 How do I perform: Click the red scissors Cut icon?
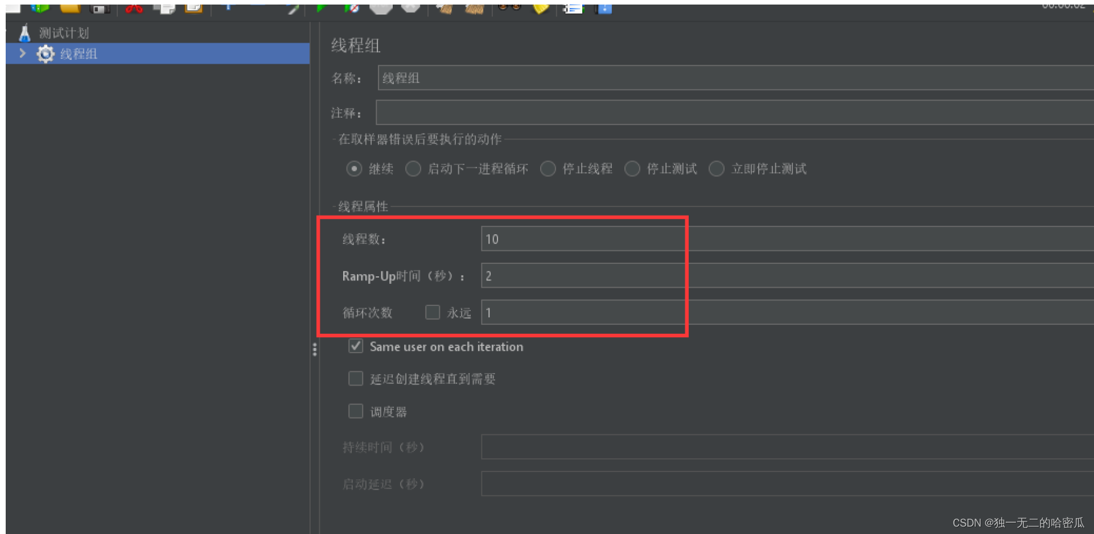click(134, 9)
